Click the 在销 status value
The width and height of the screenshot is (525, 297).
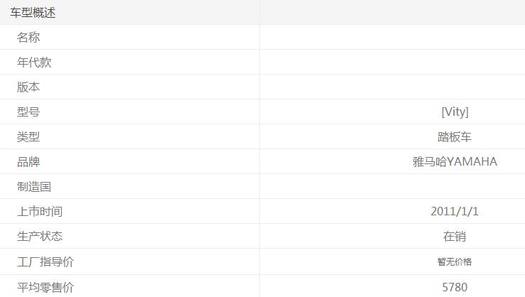(x=455, y=237)
